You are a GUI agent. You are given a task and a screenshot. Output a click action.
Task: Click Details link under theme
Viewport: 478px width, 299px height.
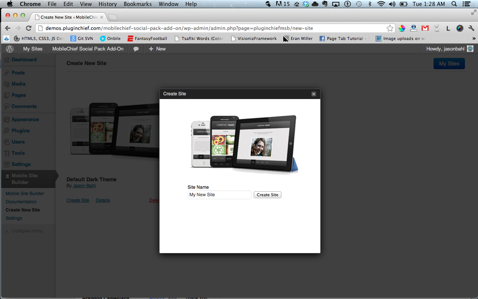pyautogui.click(x=103, y=200)
